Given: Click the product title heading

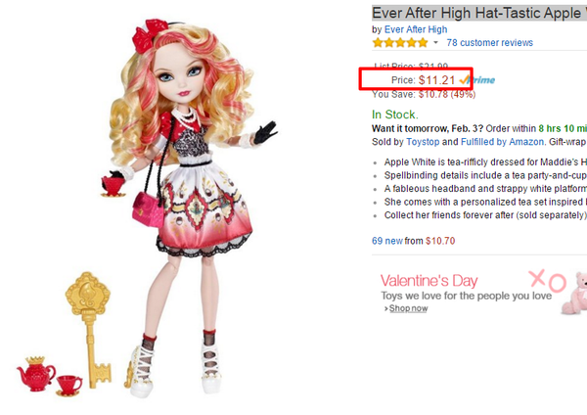Looking at the screenshot, I should (479, 13).
